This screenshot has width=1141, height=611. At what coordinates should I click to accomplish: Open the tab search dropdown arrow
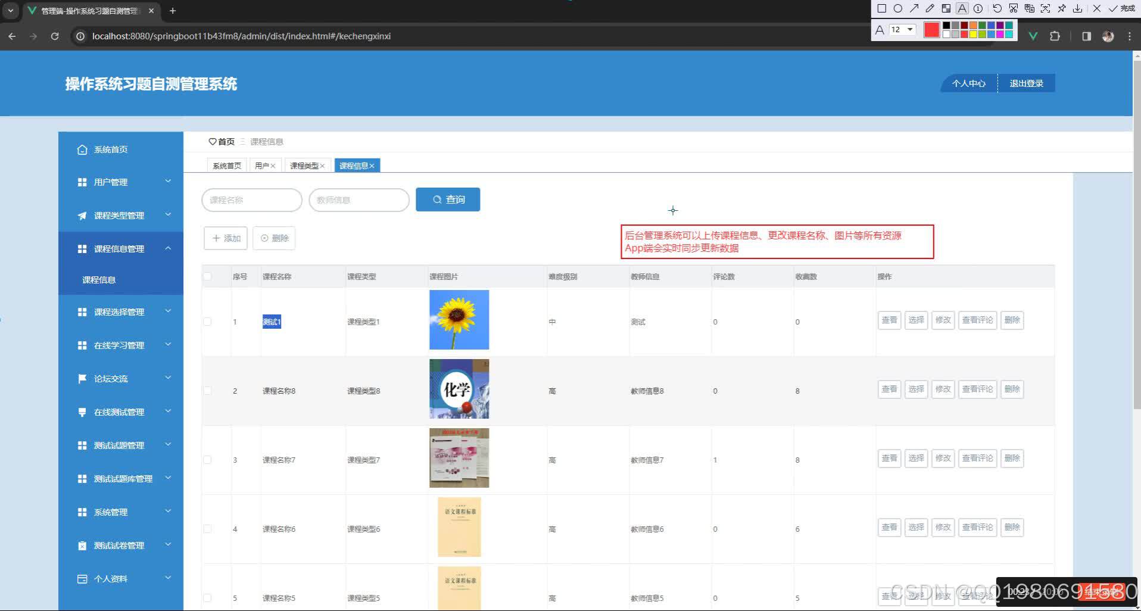coord(11,11)
